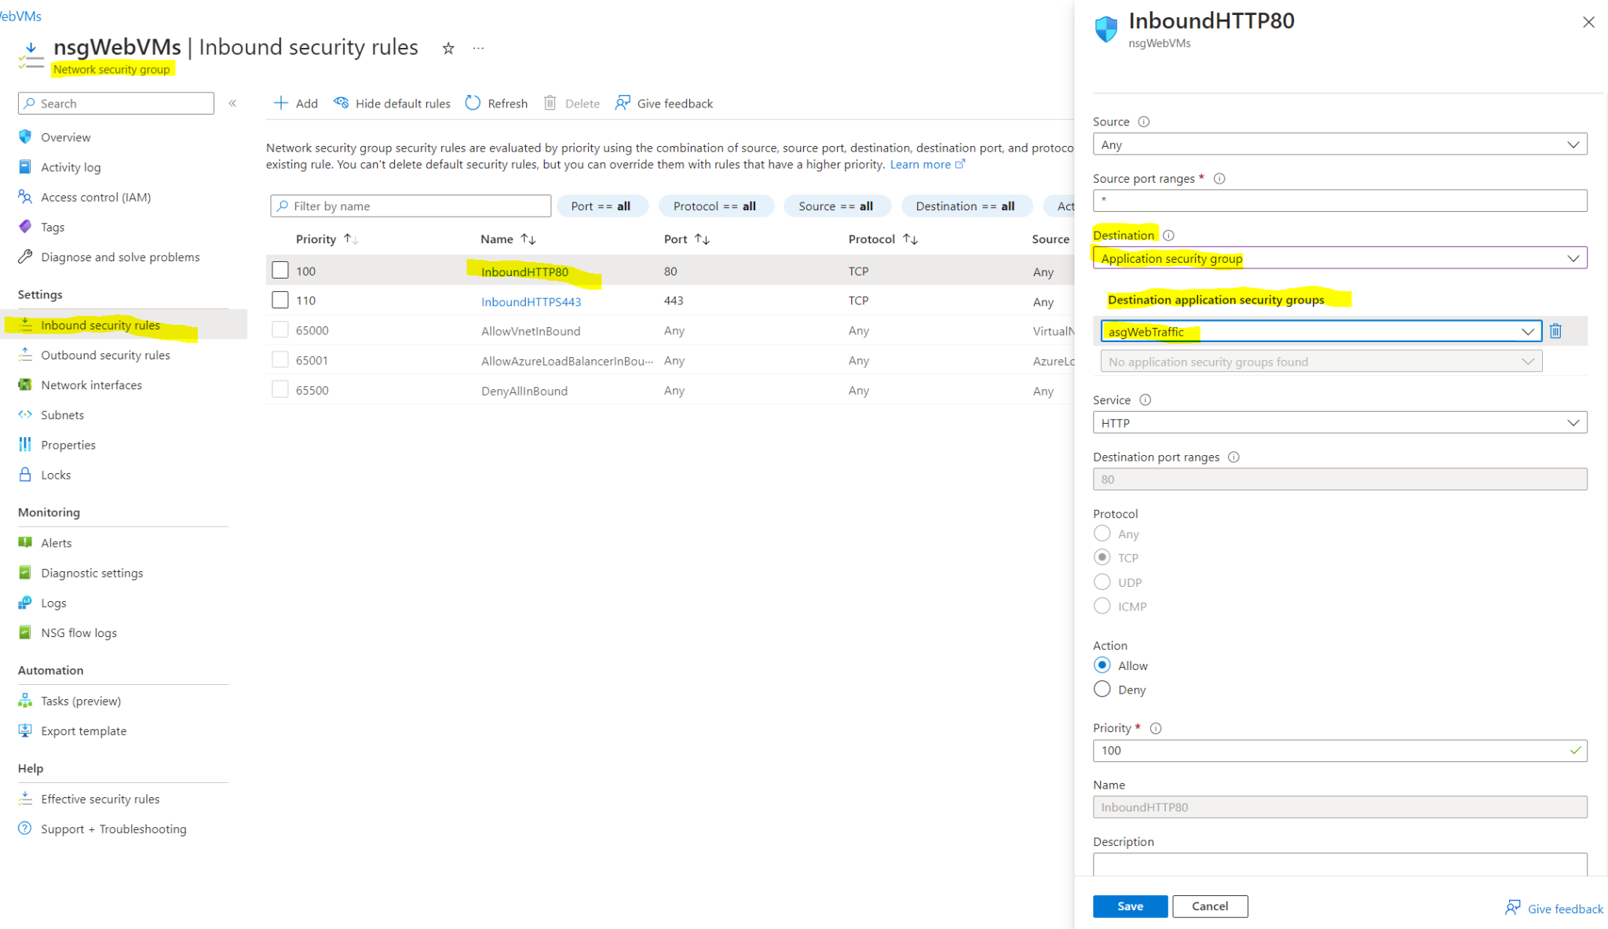Select the UDP protocol radio button
The image size is (1608, 929).
coord(1102,581)
